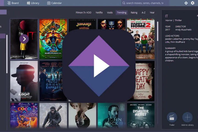198x132 pixels.
Task: Select the Thor Ragnarok poster
Action: 53,39
